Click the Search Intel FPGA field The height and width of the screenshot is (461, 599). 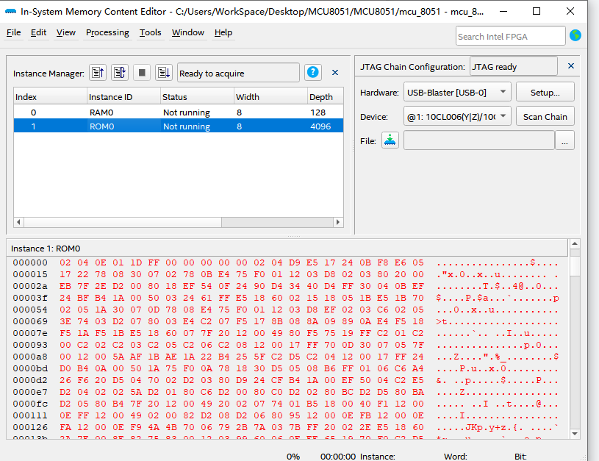point(510,36)
